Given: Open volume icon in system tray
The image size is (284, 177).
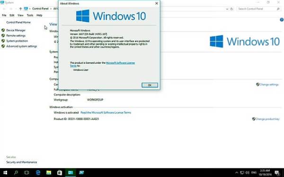Looking at the screenshot, I should (x=248, y=173).
